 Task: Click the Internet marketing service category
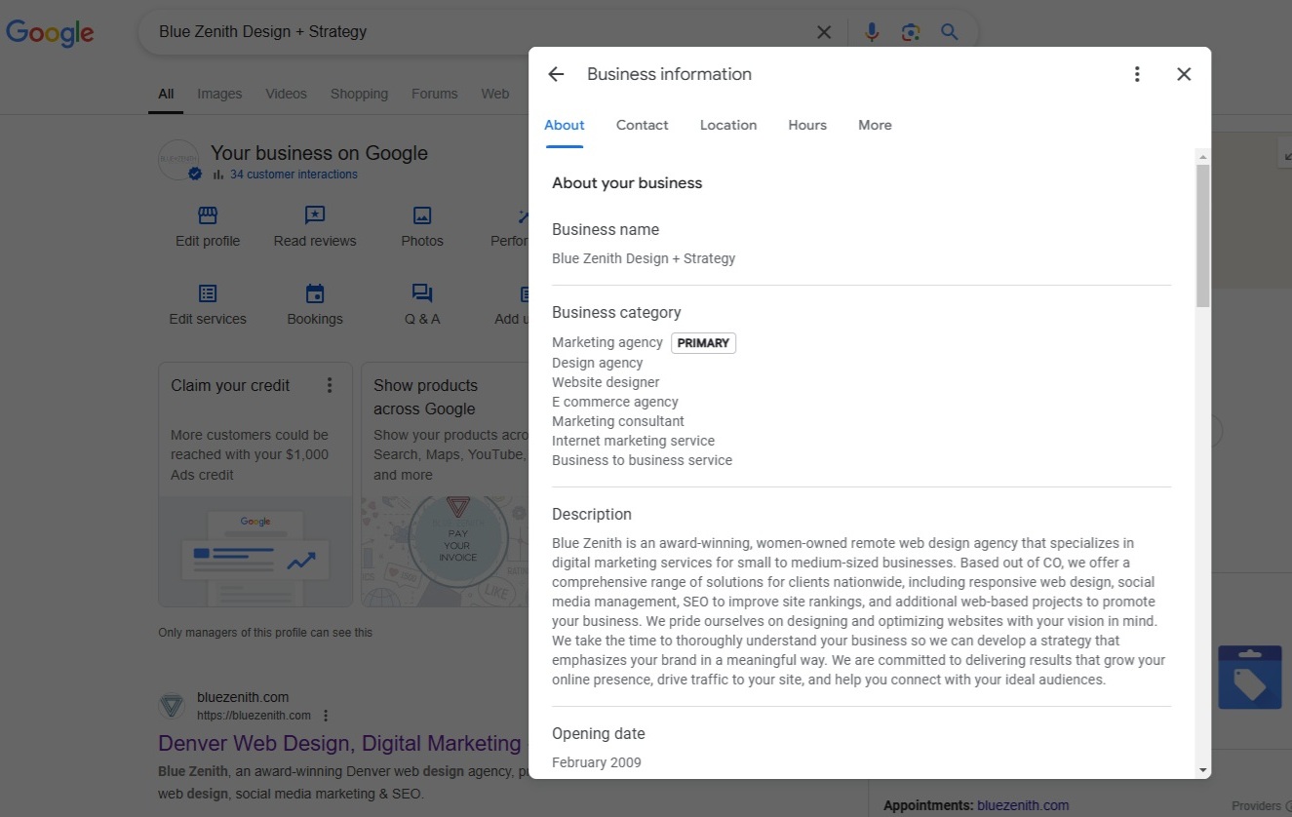click(x=634, y=441)
